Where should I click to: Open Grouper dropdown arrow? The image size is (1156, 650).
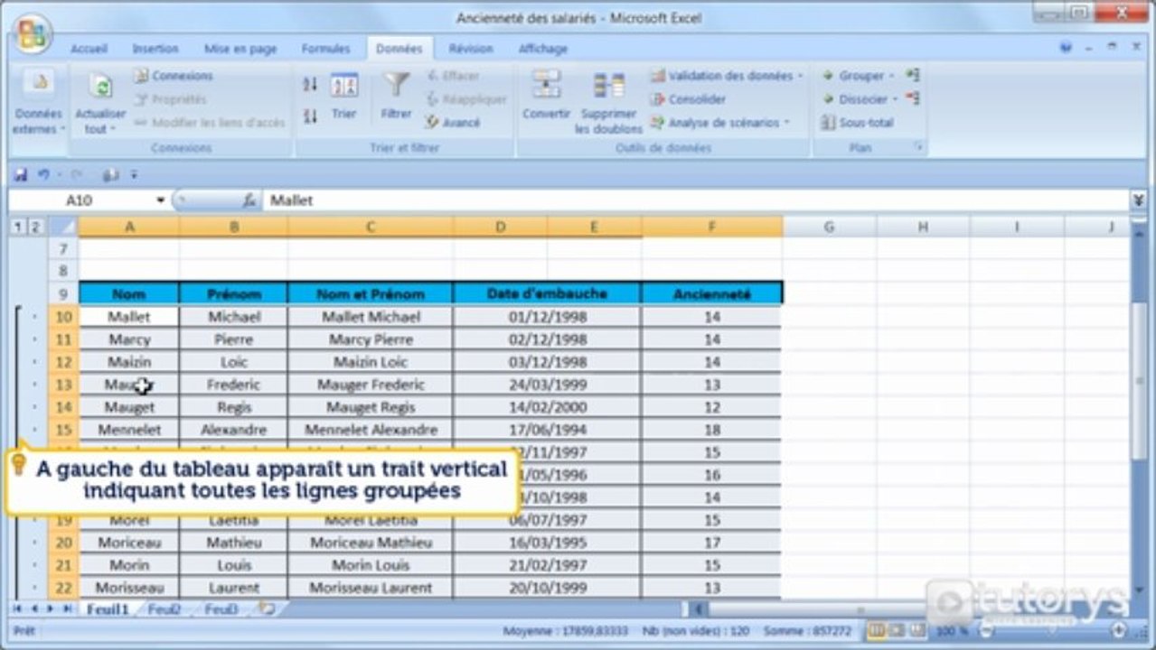click(891, 76)
